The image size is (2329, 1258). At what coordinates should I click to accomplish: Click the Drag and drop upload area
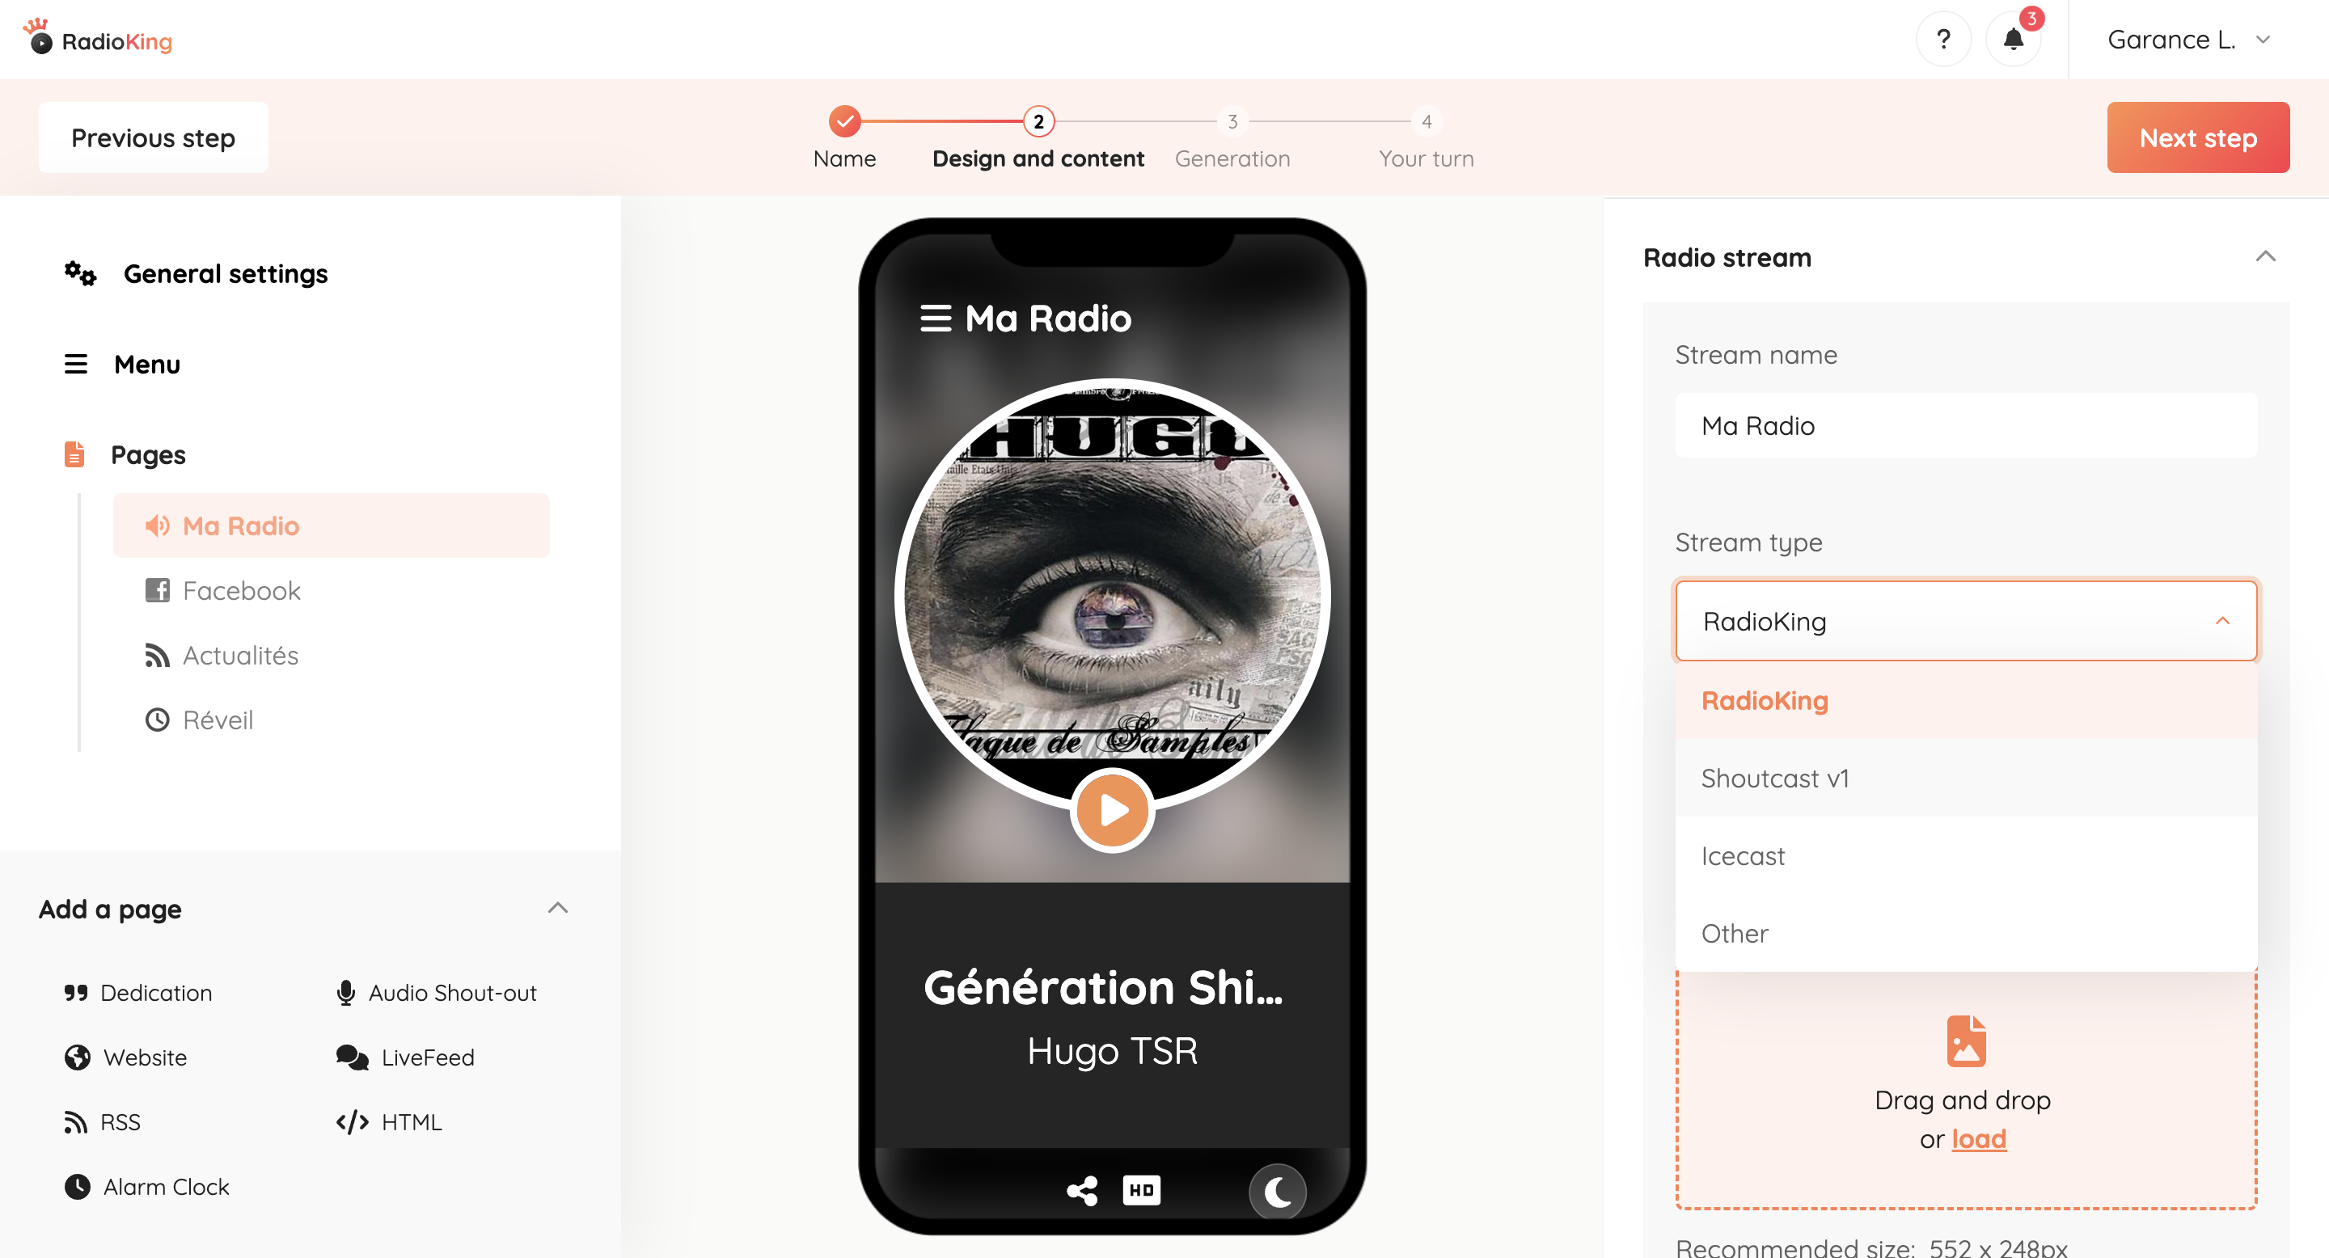[x=1966, y=1091]
